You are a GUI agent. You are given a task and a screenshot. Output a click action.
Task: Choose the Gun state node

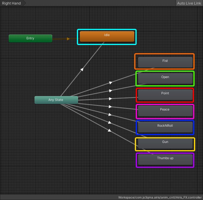165,143
